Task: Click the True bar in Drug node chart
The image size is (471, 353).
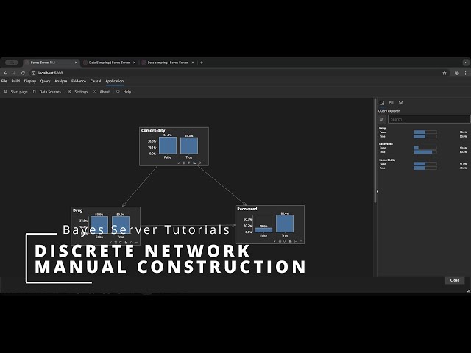Action: (x=121, y=225)
